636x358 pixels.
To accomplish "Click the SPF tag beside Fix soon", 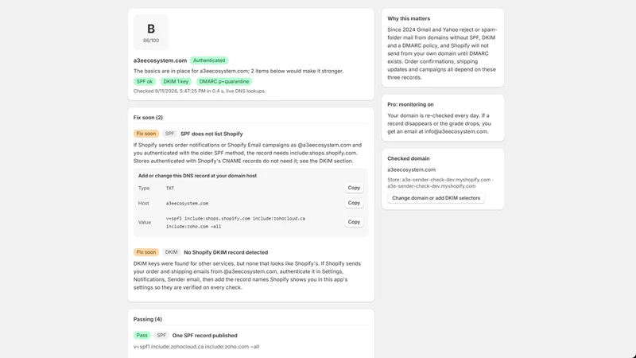I will pyautogui.click(x=169, y=134).
